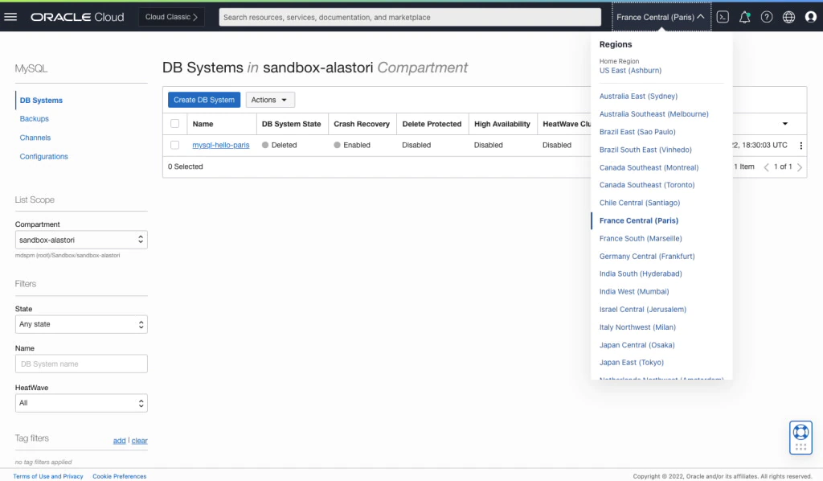Switch region to Japan Central (Osaka)
This screenshot has width=823, height=481.
point(637,345)
